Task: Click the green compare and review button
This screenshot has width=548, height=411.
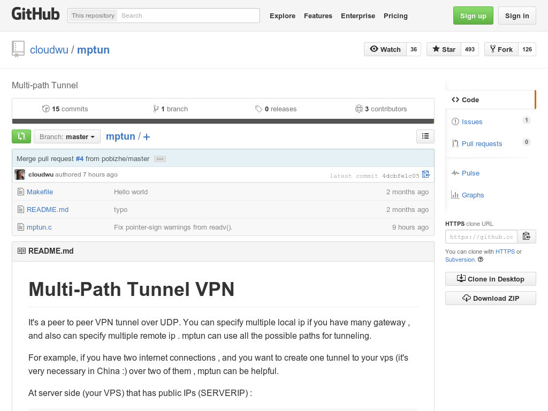Action: click(21, 136)
